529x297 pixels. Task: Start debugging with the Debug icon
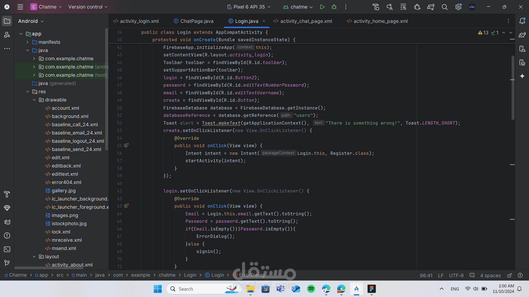334,7
